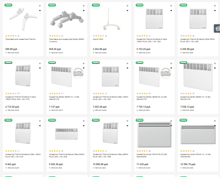Screen dimensions: 220x177
Task: Favorite the Thermor Evidence 3 Elec 2500W
Action: pyautogui.click(x=127, y=126)
